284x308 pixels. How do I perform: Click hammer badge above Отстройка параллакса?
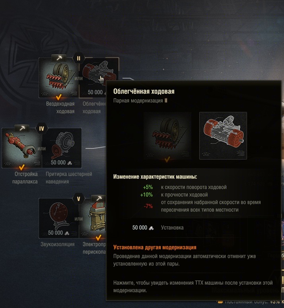click(22, 128)
